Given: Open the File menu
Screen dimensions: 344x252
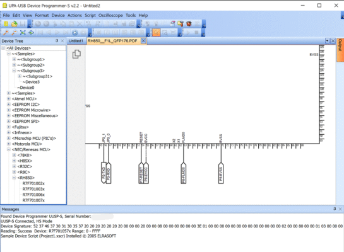Looking at the screenshot, I should (x=6, y=15).
